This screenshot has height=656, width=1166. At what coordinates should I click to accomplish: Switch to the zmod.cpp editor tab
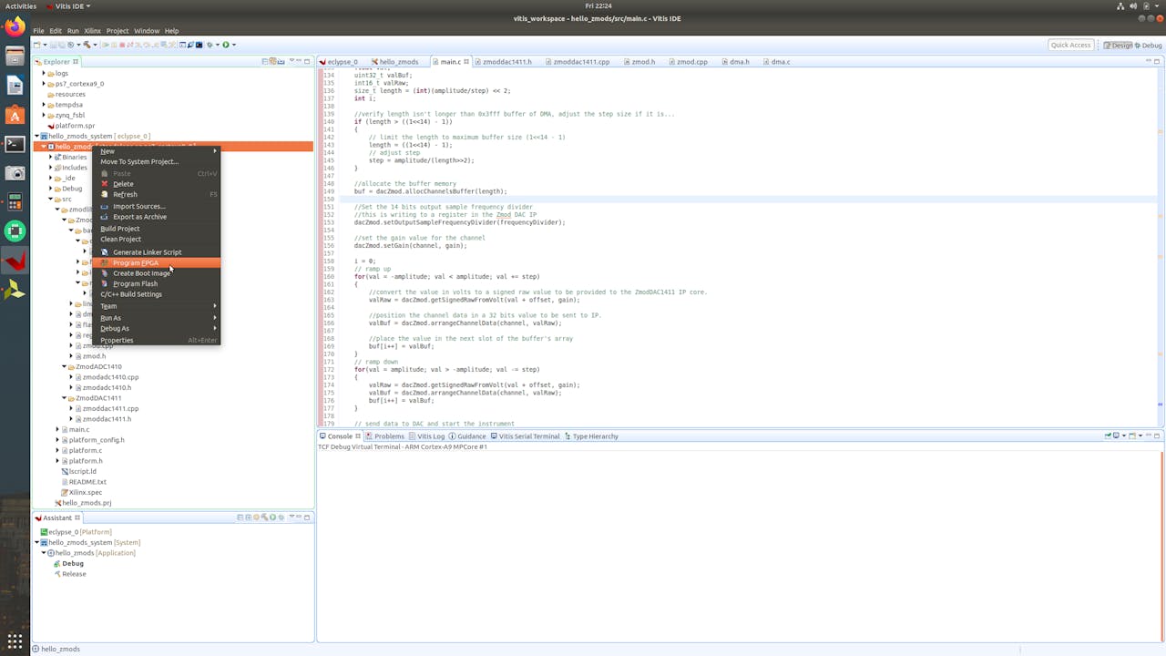coord(691,62)
